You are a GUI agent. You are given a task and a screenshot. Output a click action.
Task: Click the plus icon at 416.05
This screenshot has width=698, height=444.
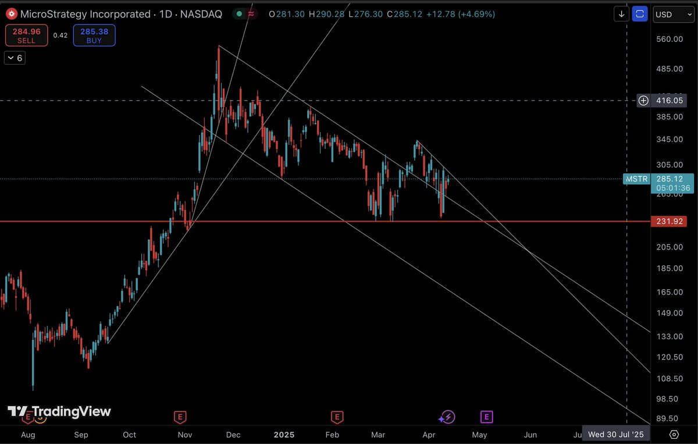(643, 101)
